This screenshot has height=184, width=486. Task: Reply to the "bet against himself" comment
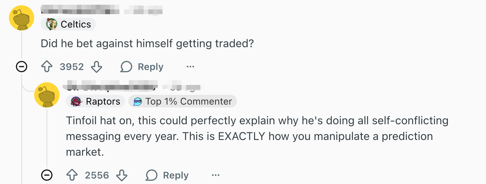point(142,67)
